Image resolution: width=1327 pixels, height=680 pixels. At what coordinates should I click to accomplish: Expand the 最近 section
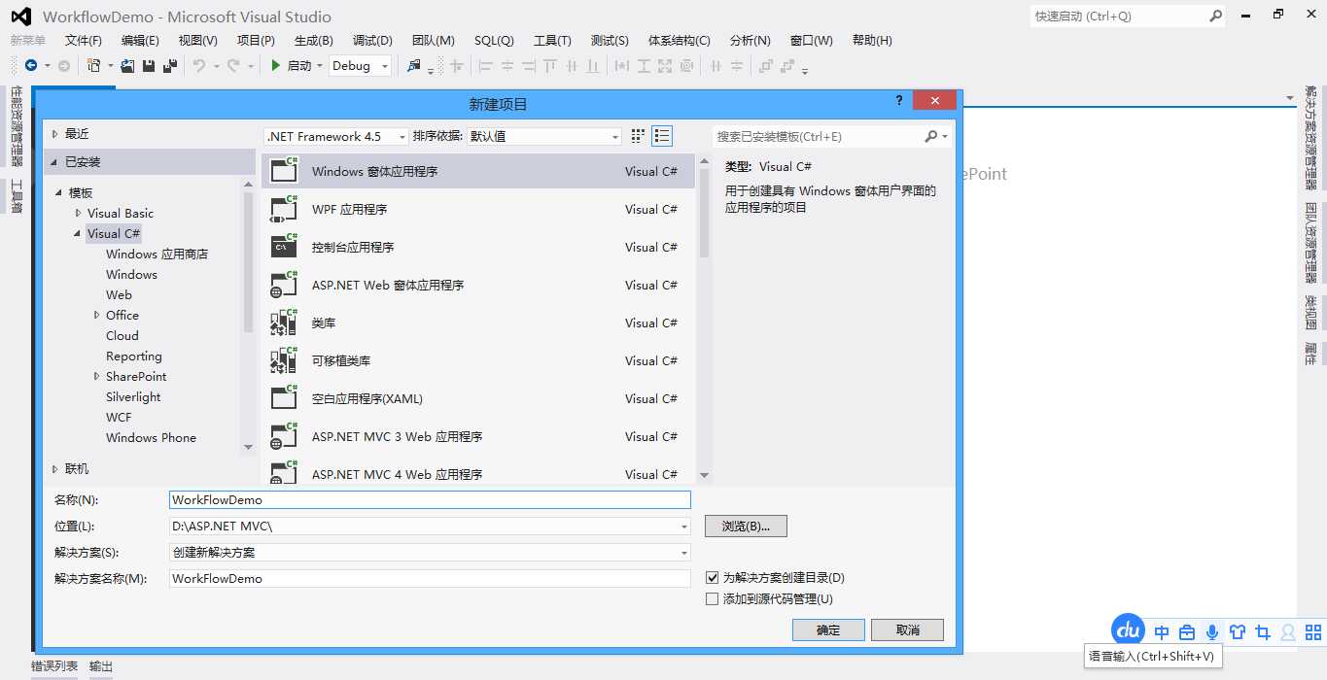(54, 134)
